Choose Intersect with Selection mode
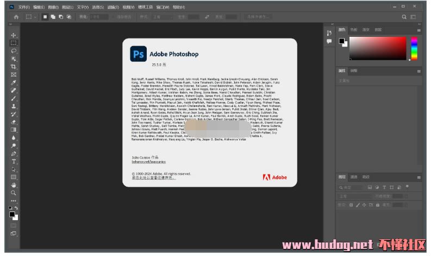 pos(69,17)
